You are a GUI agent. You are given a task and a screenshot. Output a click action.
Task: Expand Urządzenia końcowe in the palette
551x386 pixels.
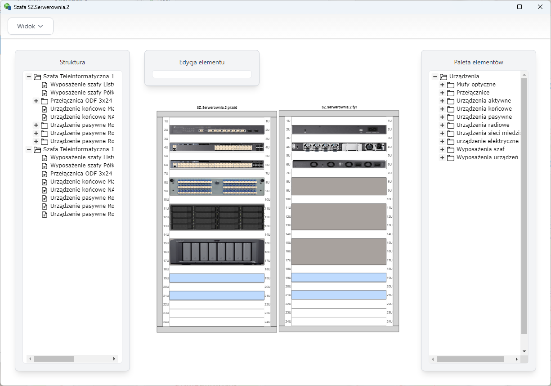(442, 109)
